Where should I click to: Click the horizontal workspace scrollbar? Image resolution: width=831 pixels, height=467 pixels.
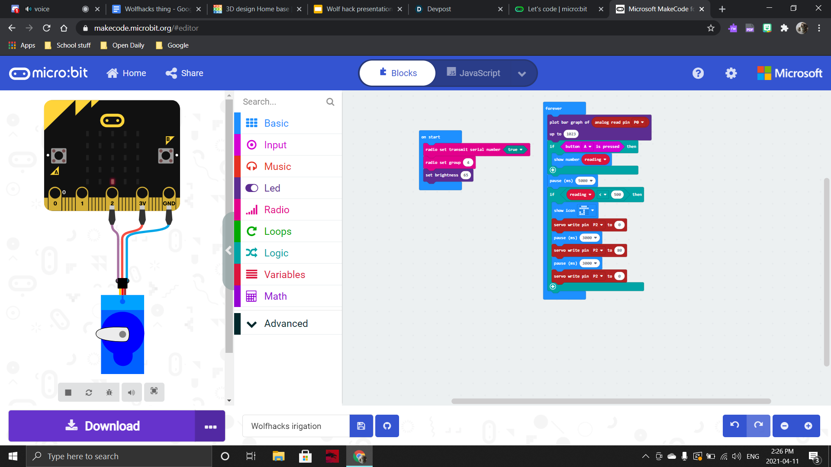611,401
